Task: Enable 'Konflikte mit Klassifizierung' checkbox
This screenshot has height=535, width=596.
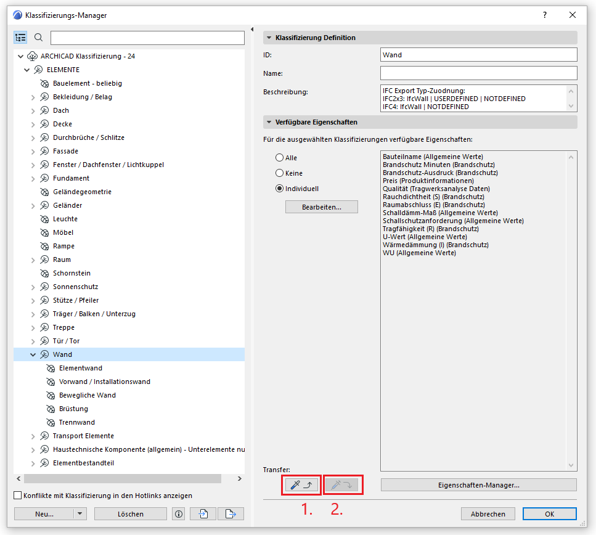Action: pyautogui.click(x=18, y=496)
